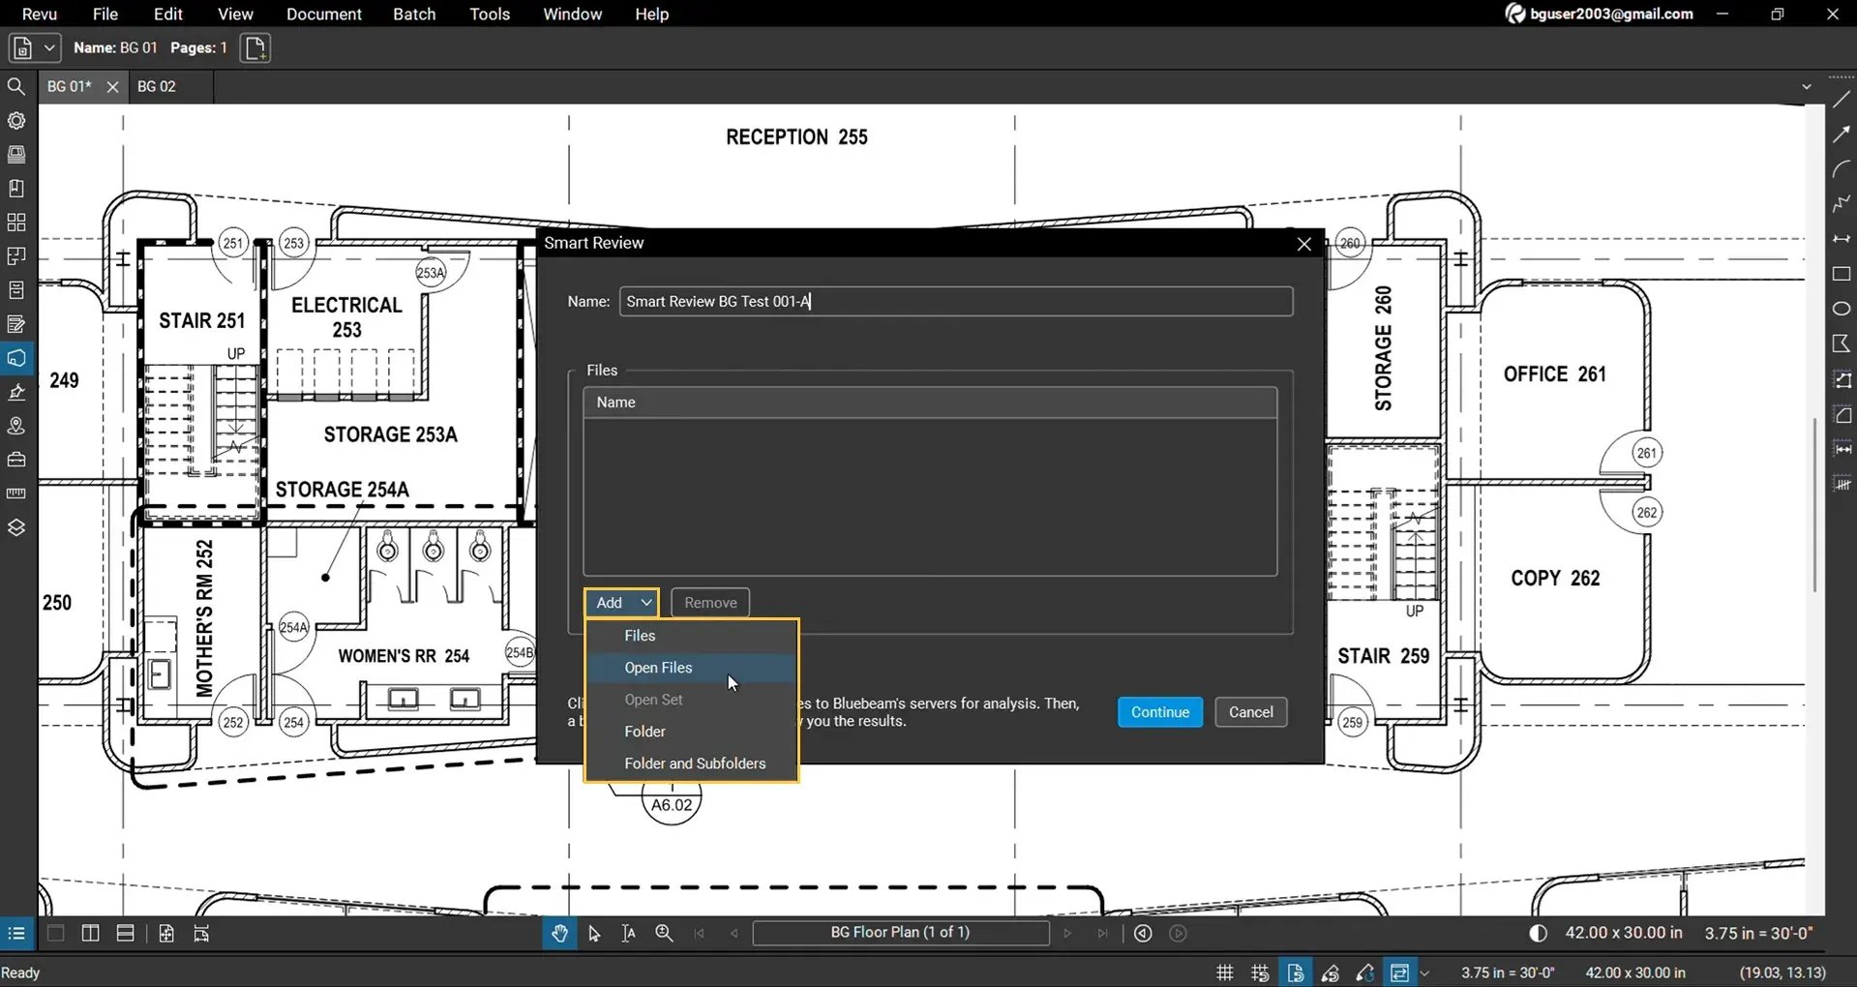Open Sync options dropdown arrow in status bar
The width and height of the screenshot is (1857, 987).
point(1424,972)
